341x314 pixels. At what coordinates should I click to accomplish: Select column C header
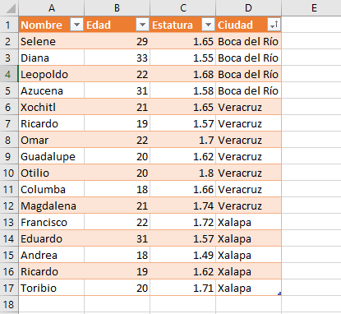[183, 8]
